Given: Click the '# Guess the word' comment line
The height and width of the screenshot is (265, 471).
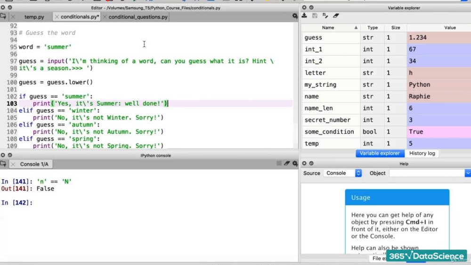Looking at the screenshot, I should 47,33.
